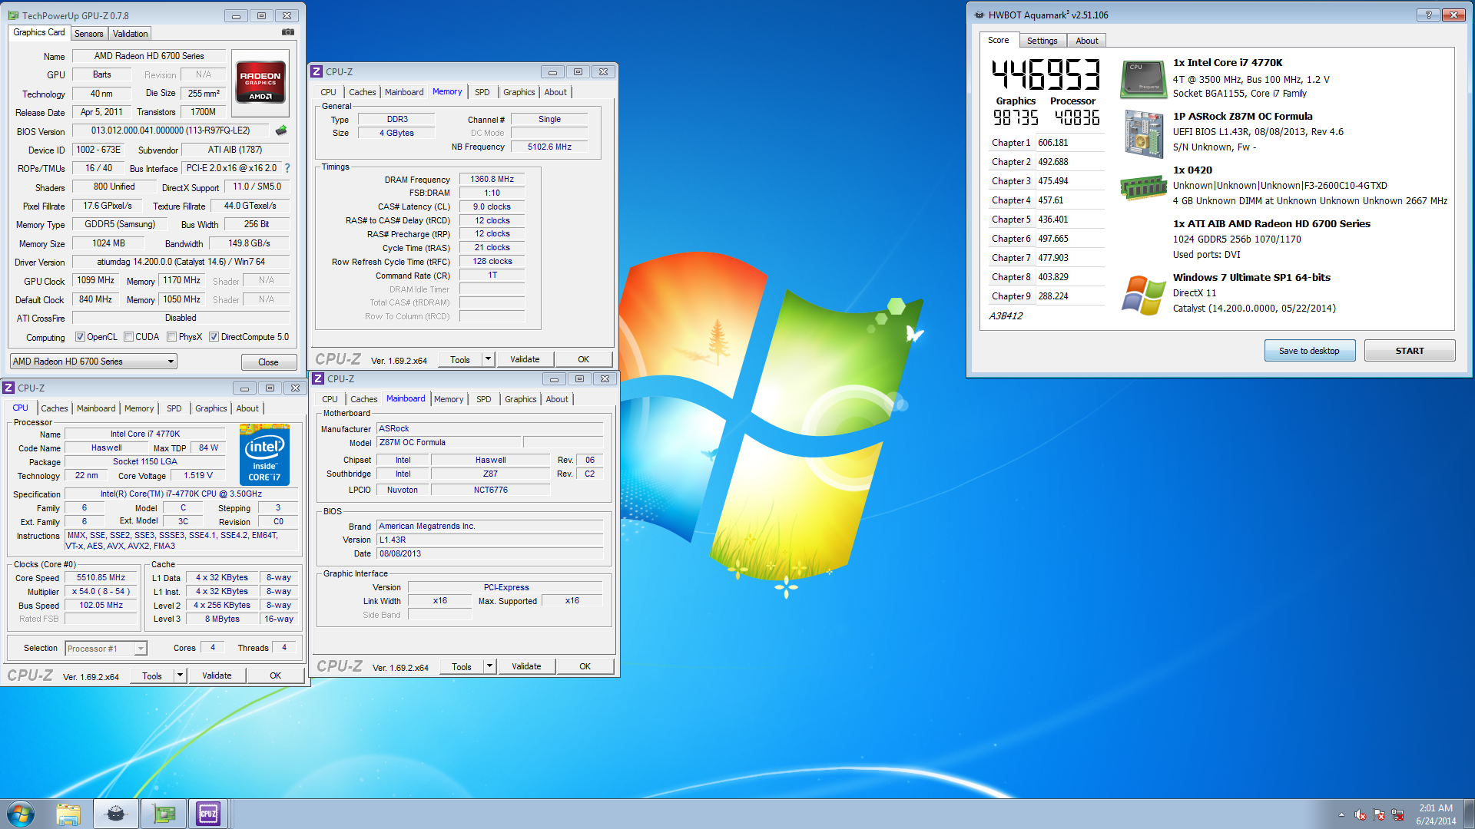1475x829 pixels.
Task: Click the Chapter 9 score row
Action: coord(1046,296)
